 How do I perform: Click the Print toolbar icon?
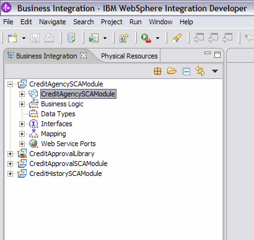click(49, 38)
